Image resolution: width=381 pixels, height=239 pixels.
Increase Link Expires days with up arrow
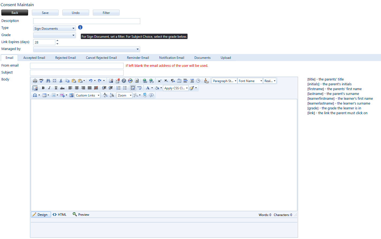57,41
